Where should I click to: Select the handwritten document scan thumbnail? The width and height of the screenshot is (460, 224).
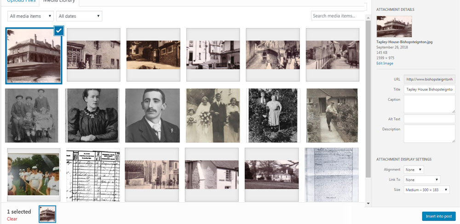332,175
